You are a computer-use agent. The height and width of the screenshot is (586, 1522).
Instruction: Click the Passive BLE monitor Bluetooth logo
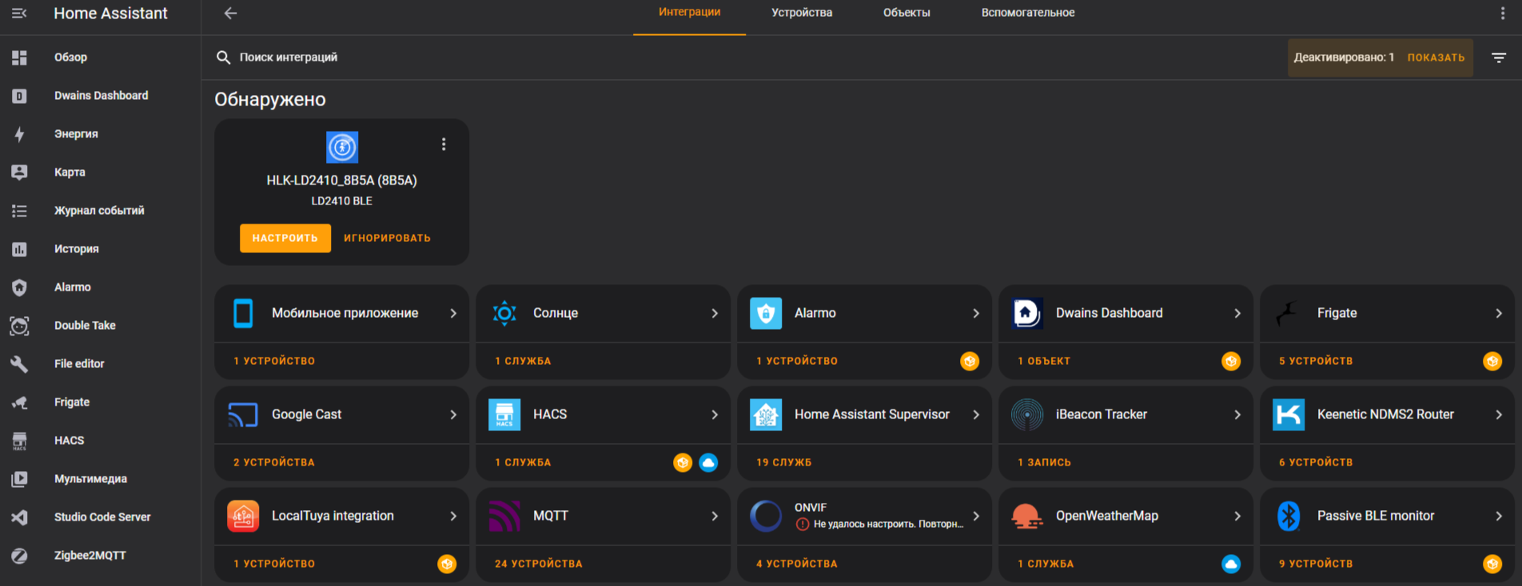(1289, 516)
